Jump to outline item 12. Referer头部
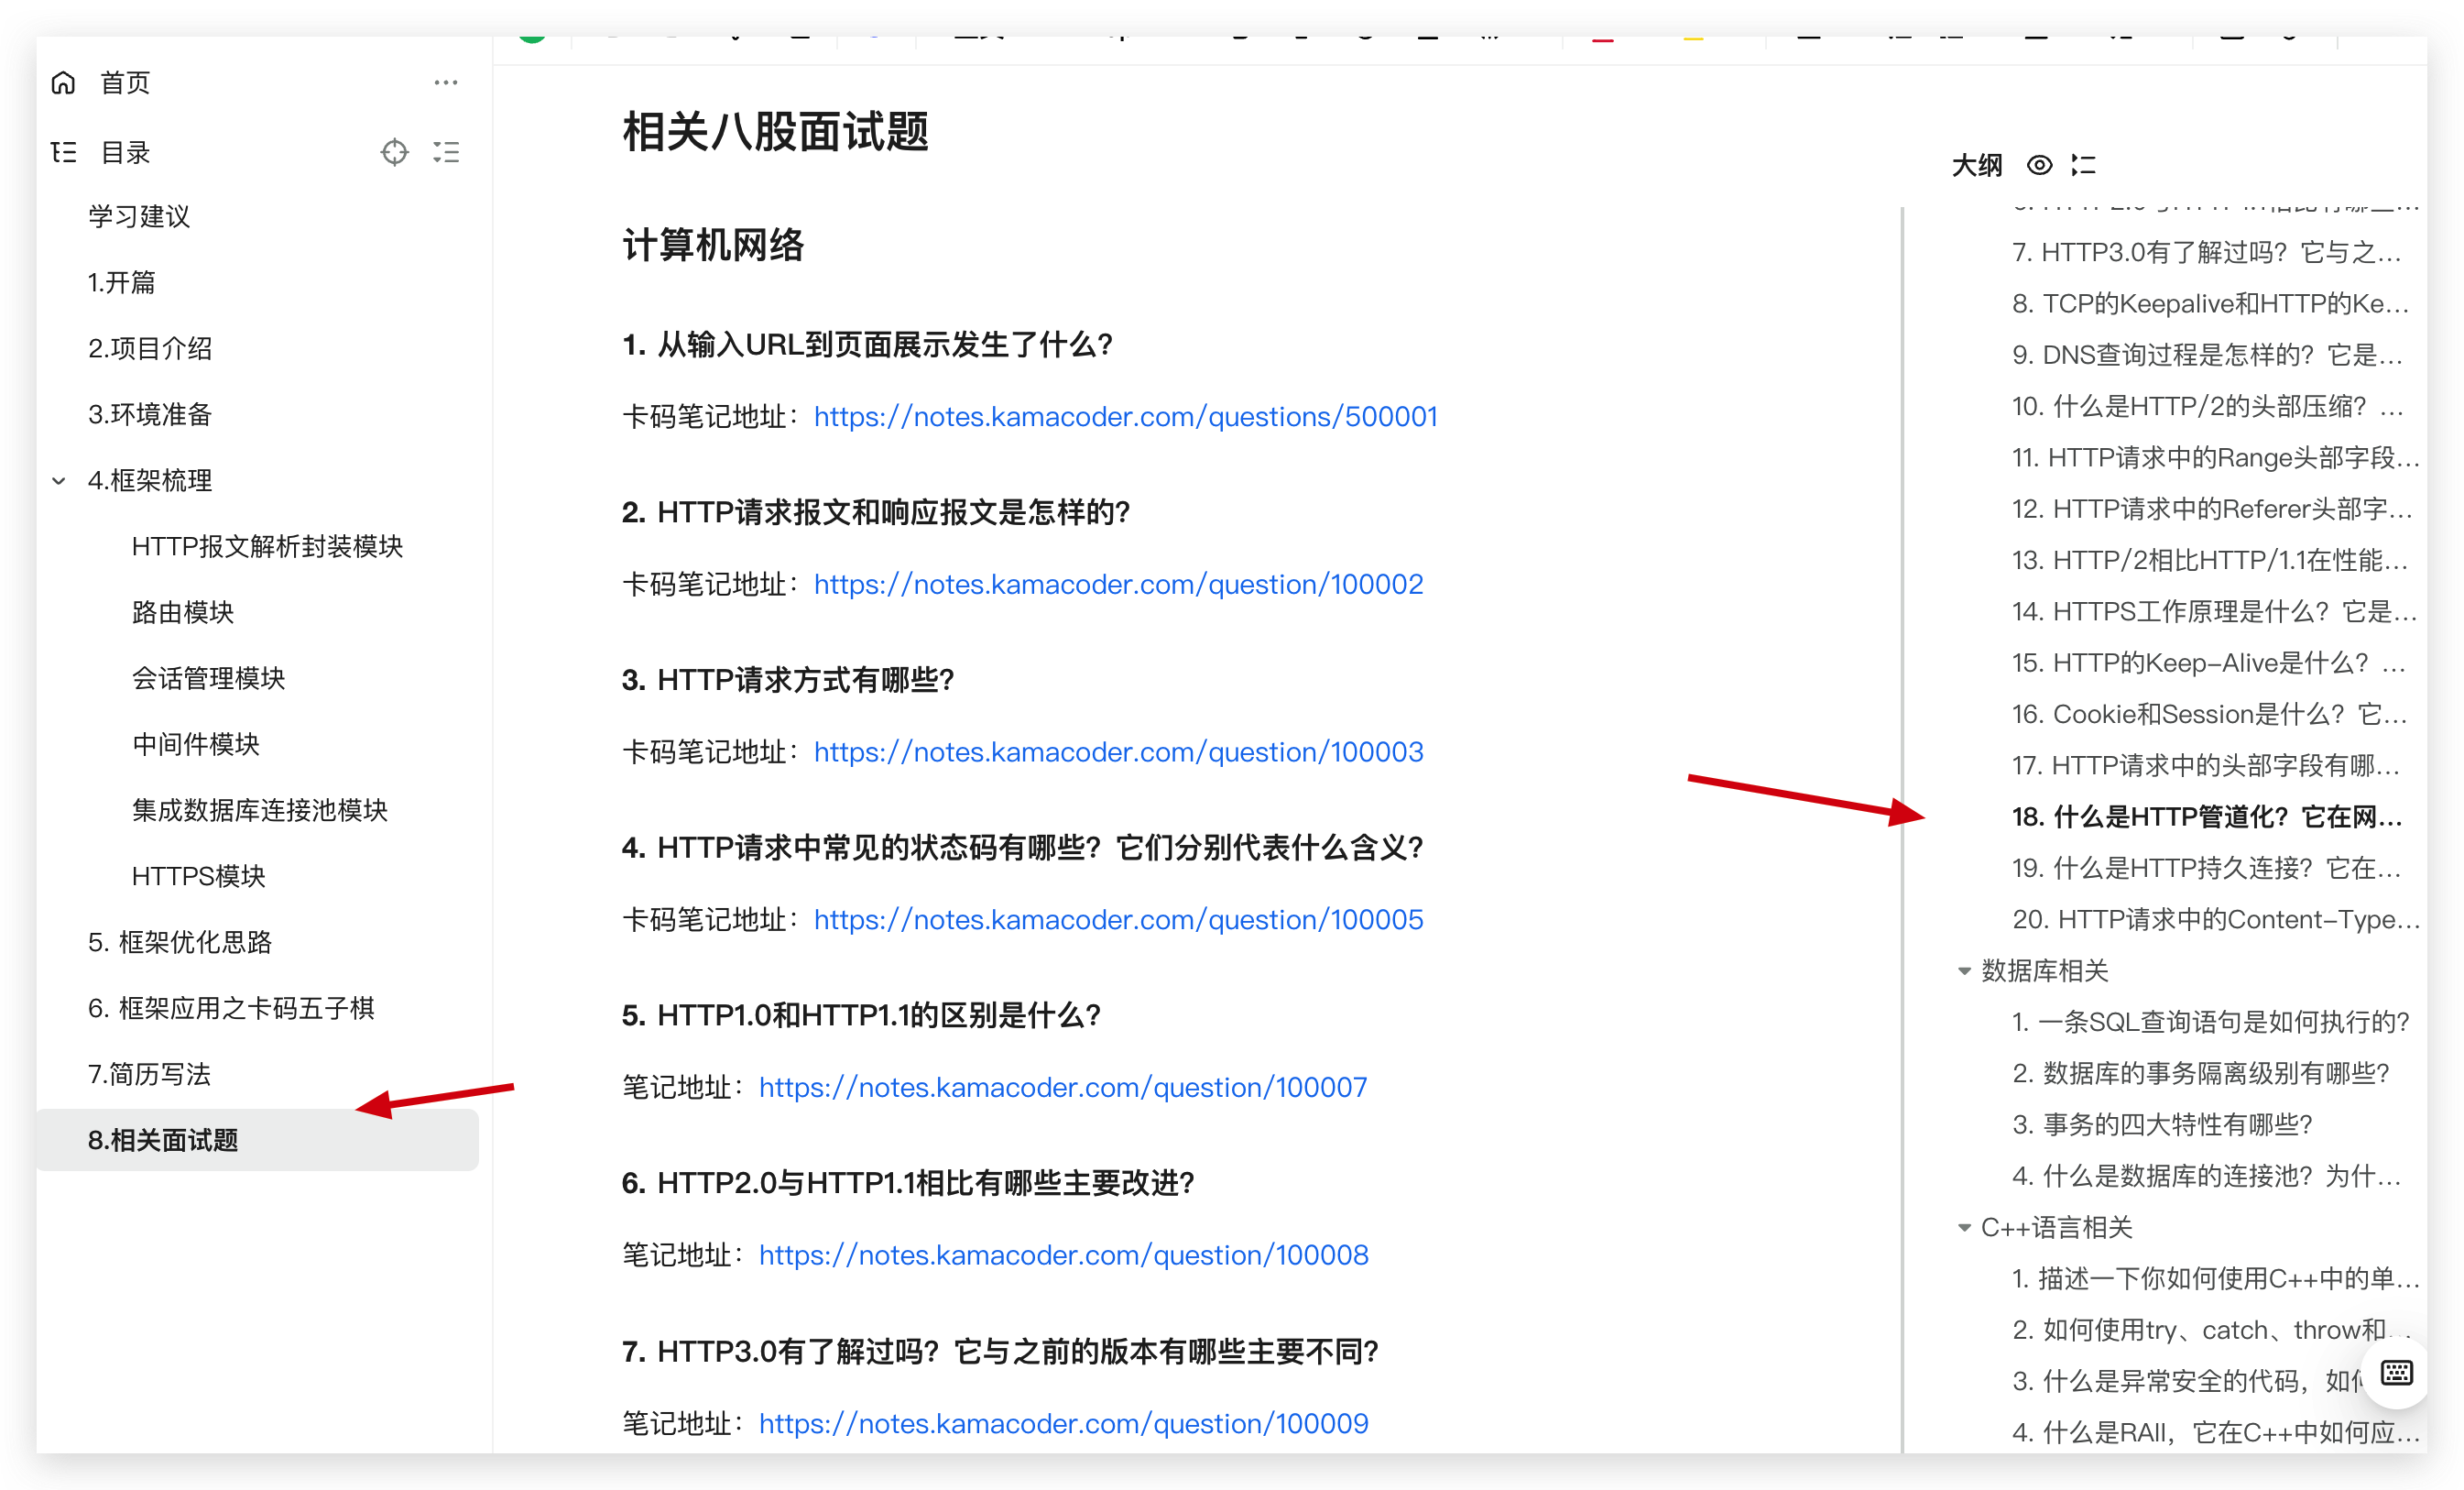The image size is (2464, 1490). (x=2213, y=509)
